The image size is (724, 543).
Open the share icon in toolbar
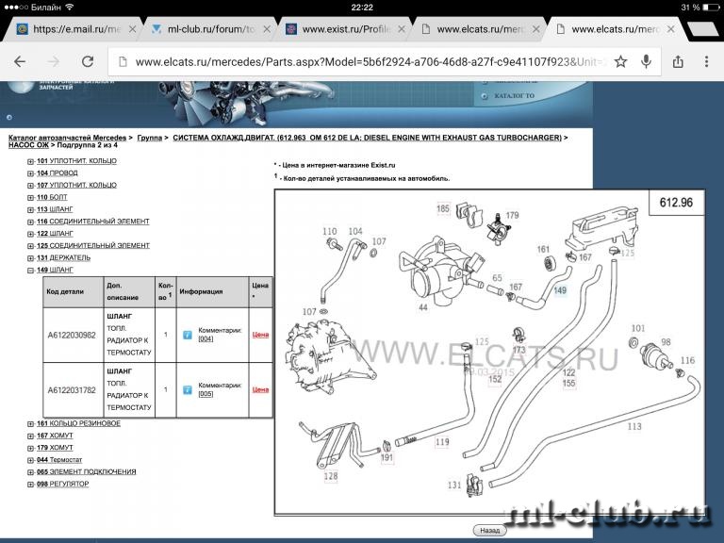678,61
